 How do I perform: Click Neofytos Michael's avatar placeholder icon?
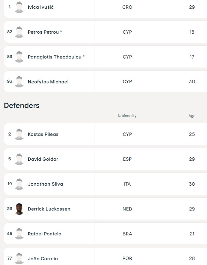(x=19, y=82)
